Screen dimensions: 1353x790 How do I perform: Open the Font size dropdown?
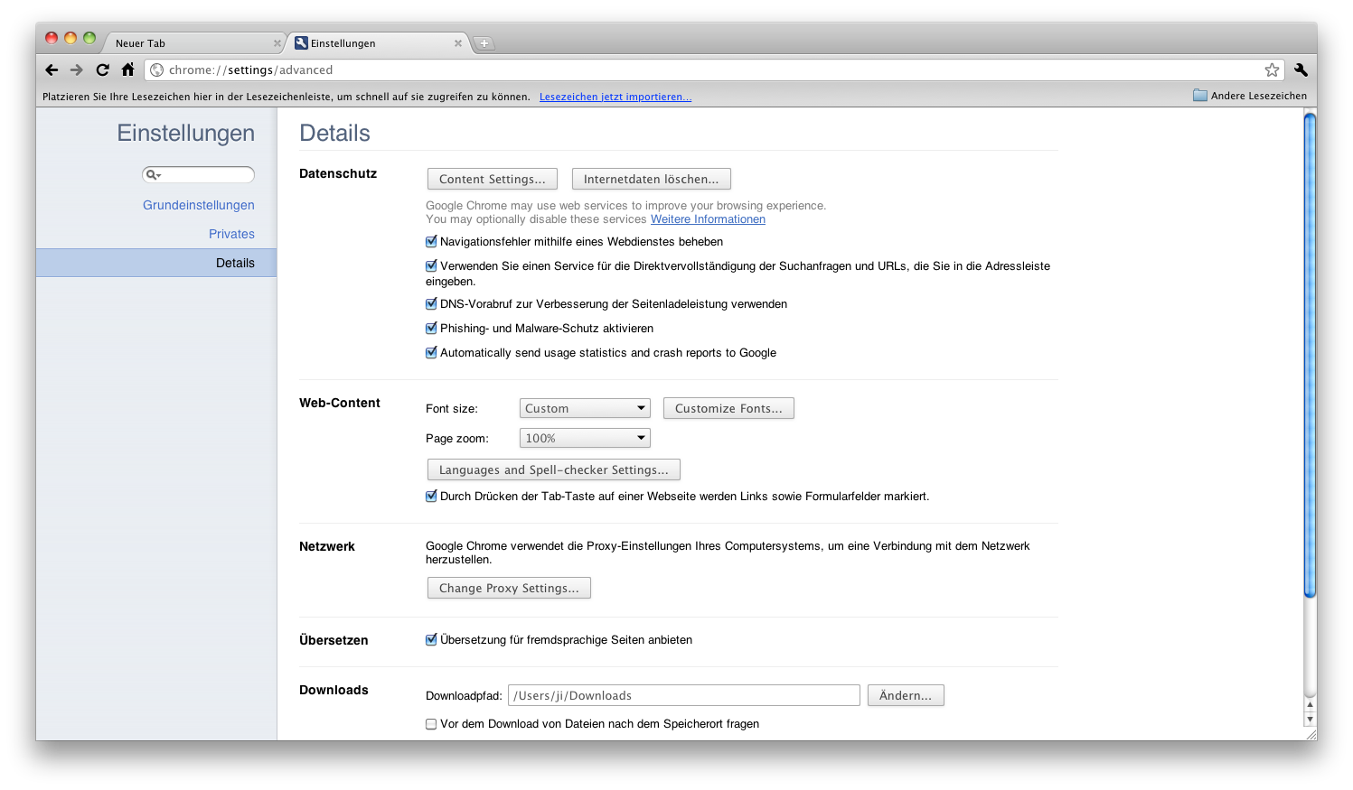pos(584,407)
